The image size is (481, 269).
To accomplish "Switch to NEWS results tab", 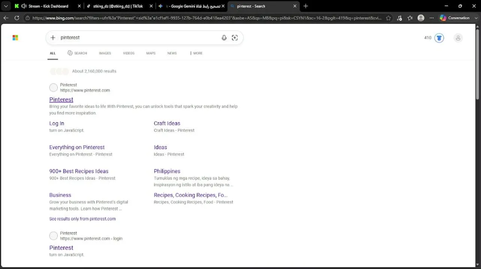I will (x=172, y=53).
